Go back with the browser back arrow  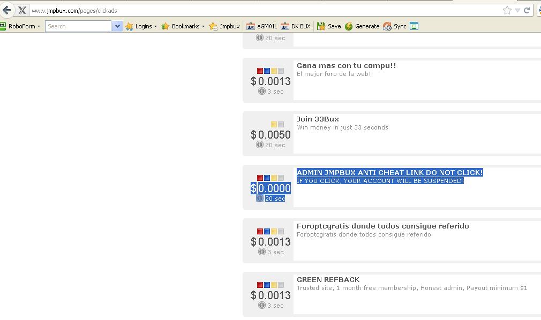(7, 10)
